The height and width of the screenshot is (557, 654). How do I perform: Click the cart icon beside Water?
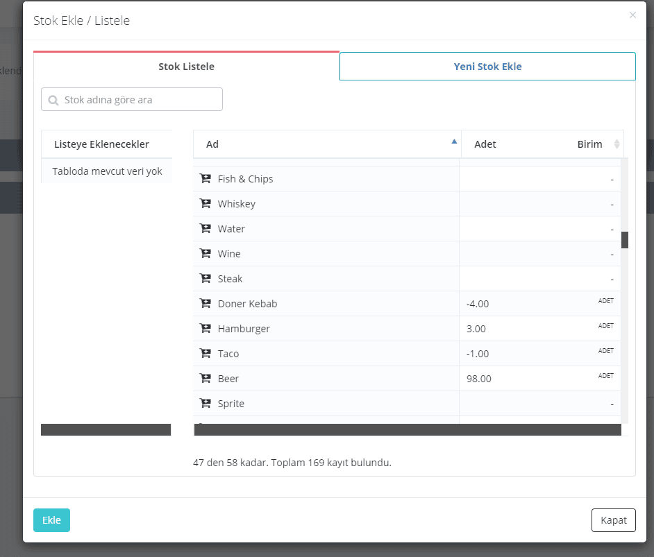point(206,229)
